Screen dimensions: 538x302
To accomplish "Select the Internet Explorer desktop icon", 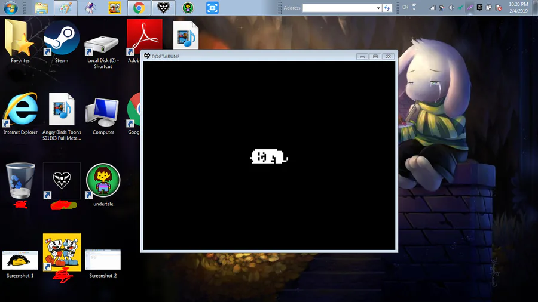I will click(20, 113).
